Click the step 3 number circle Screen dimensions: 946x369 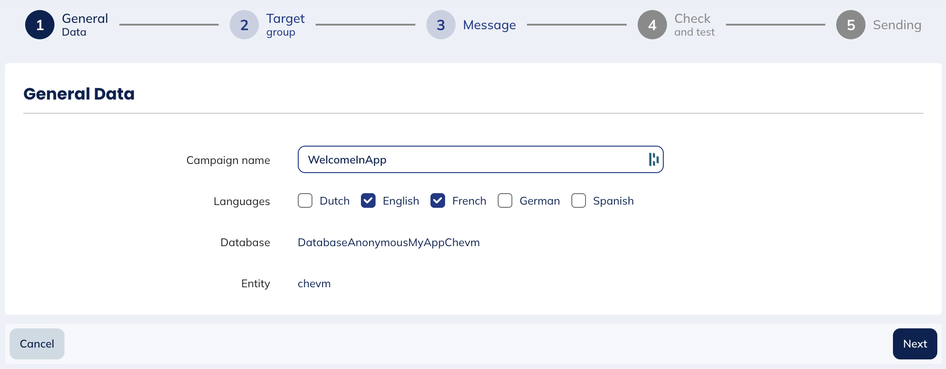coord(441,25)
